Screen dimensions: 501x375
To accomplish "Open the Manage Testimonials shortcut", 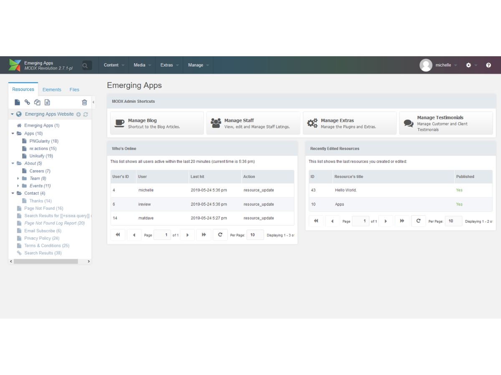I will (446, 123).
